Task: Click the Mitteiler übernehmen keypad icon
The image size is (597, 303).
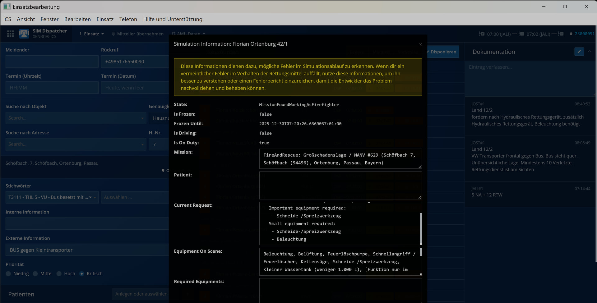Action: [x=114, y=34]
